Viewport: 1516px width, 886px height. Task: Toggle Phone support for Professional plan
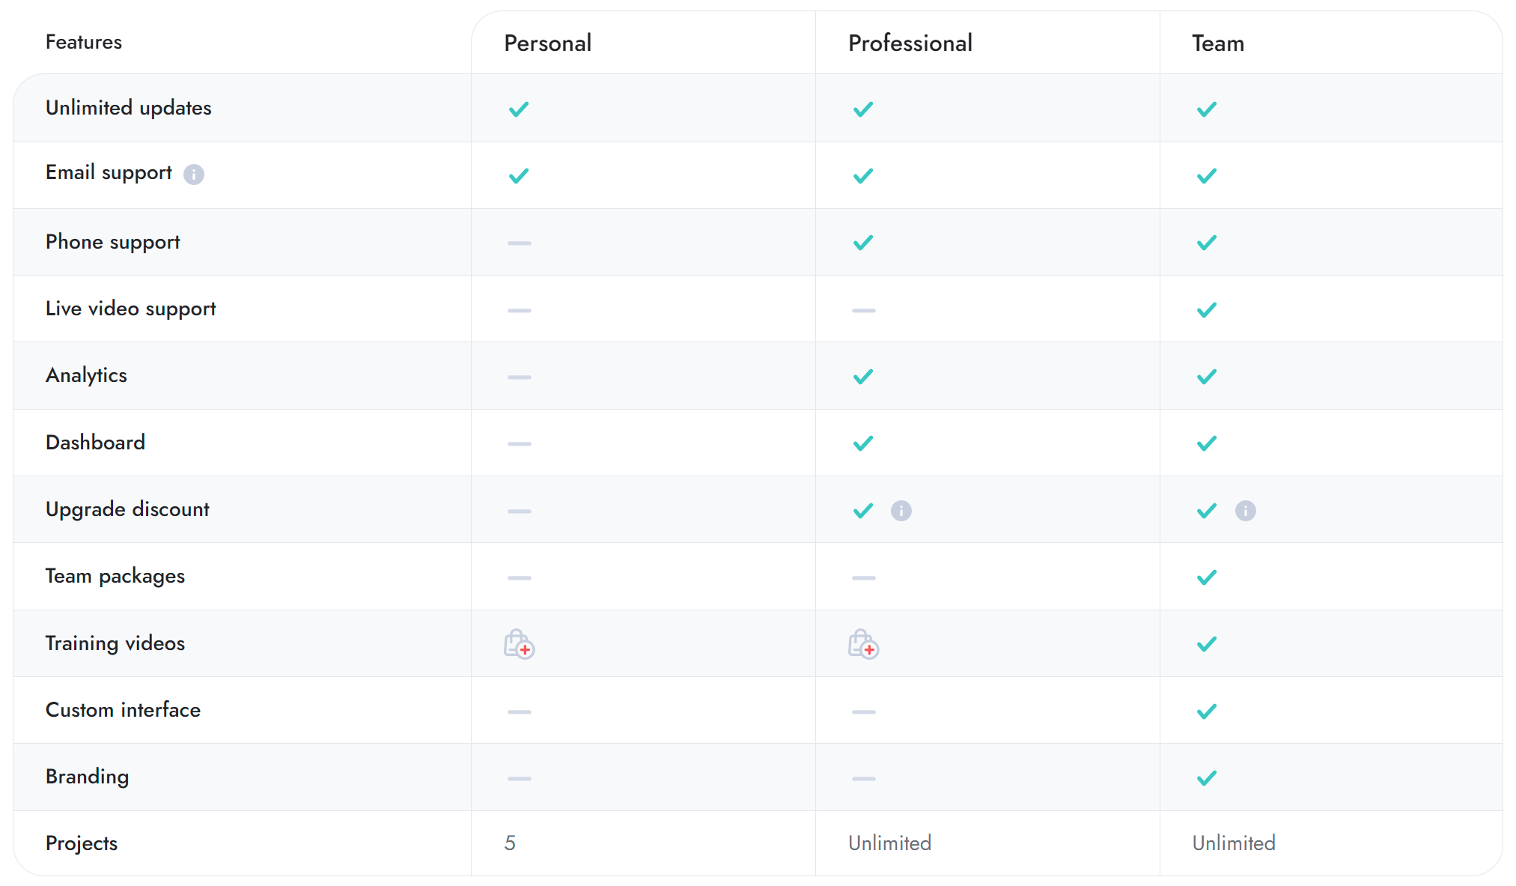pyautogui.click(x=862, y=242)
